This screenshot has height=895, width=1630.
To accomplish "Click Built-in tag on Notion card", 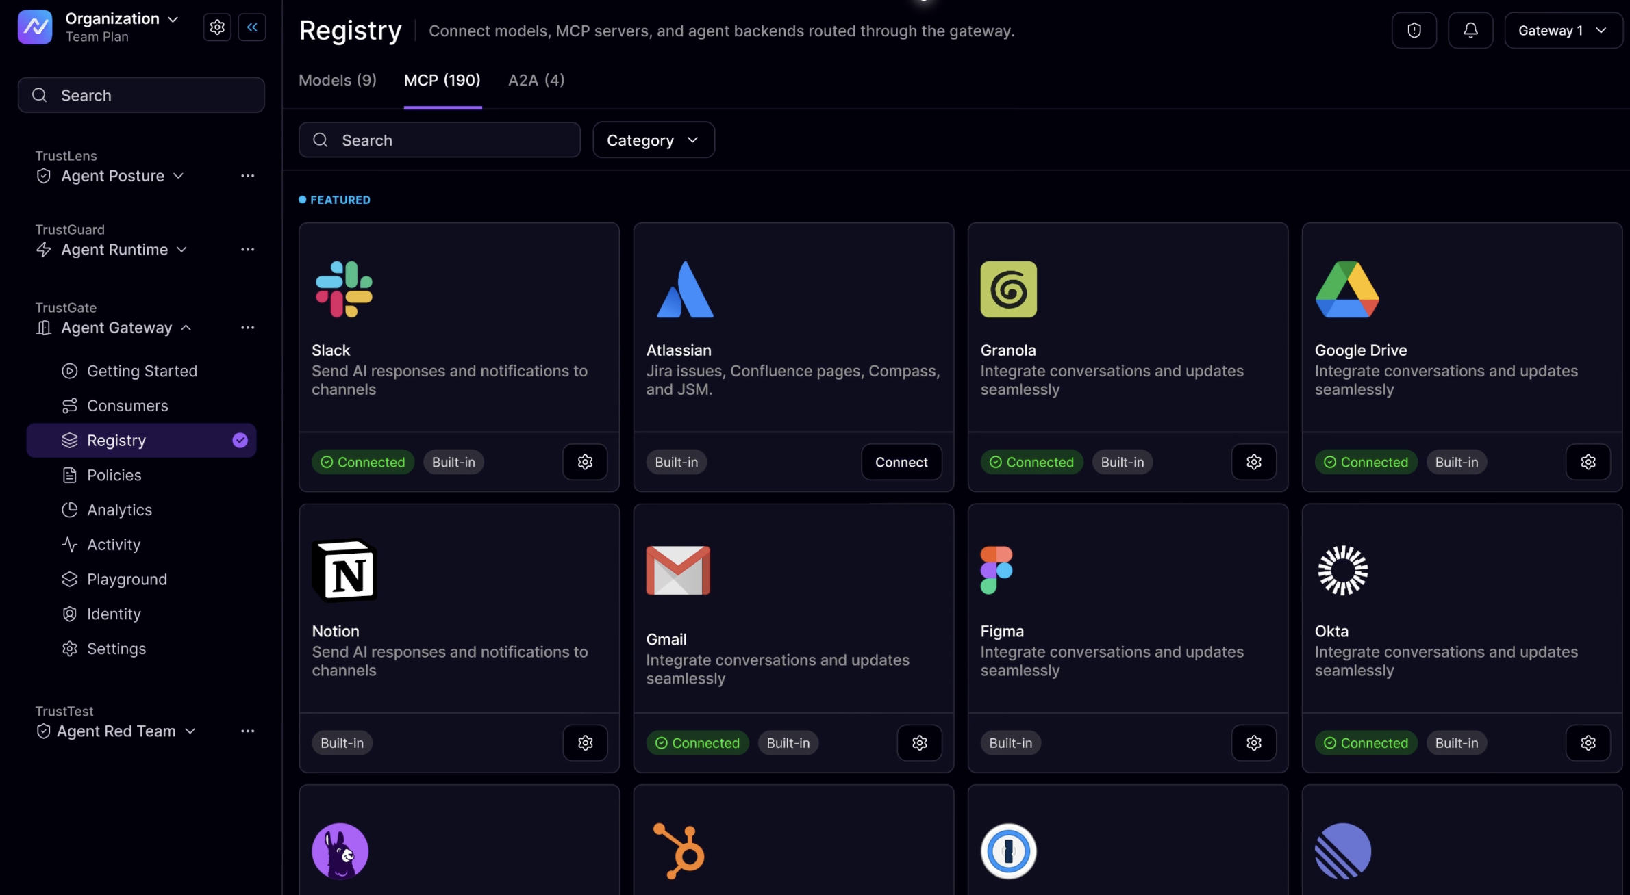I will [342, 743].
